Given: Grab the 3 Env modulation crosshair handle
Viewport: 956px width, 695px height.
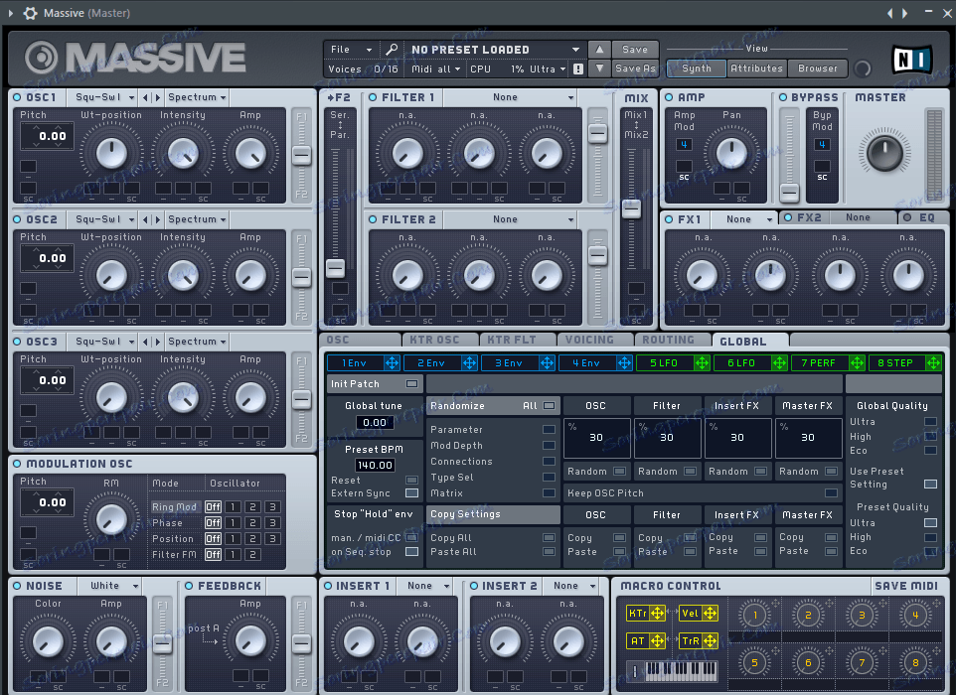Looking at the screenshot, I should pyautogui.click(x=547, y=363).
